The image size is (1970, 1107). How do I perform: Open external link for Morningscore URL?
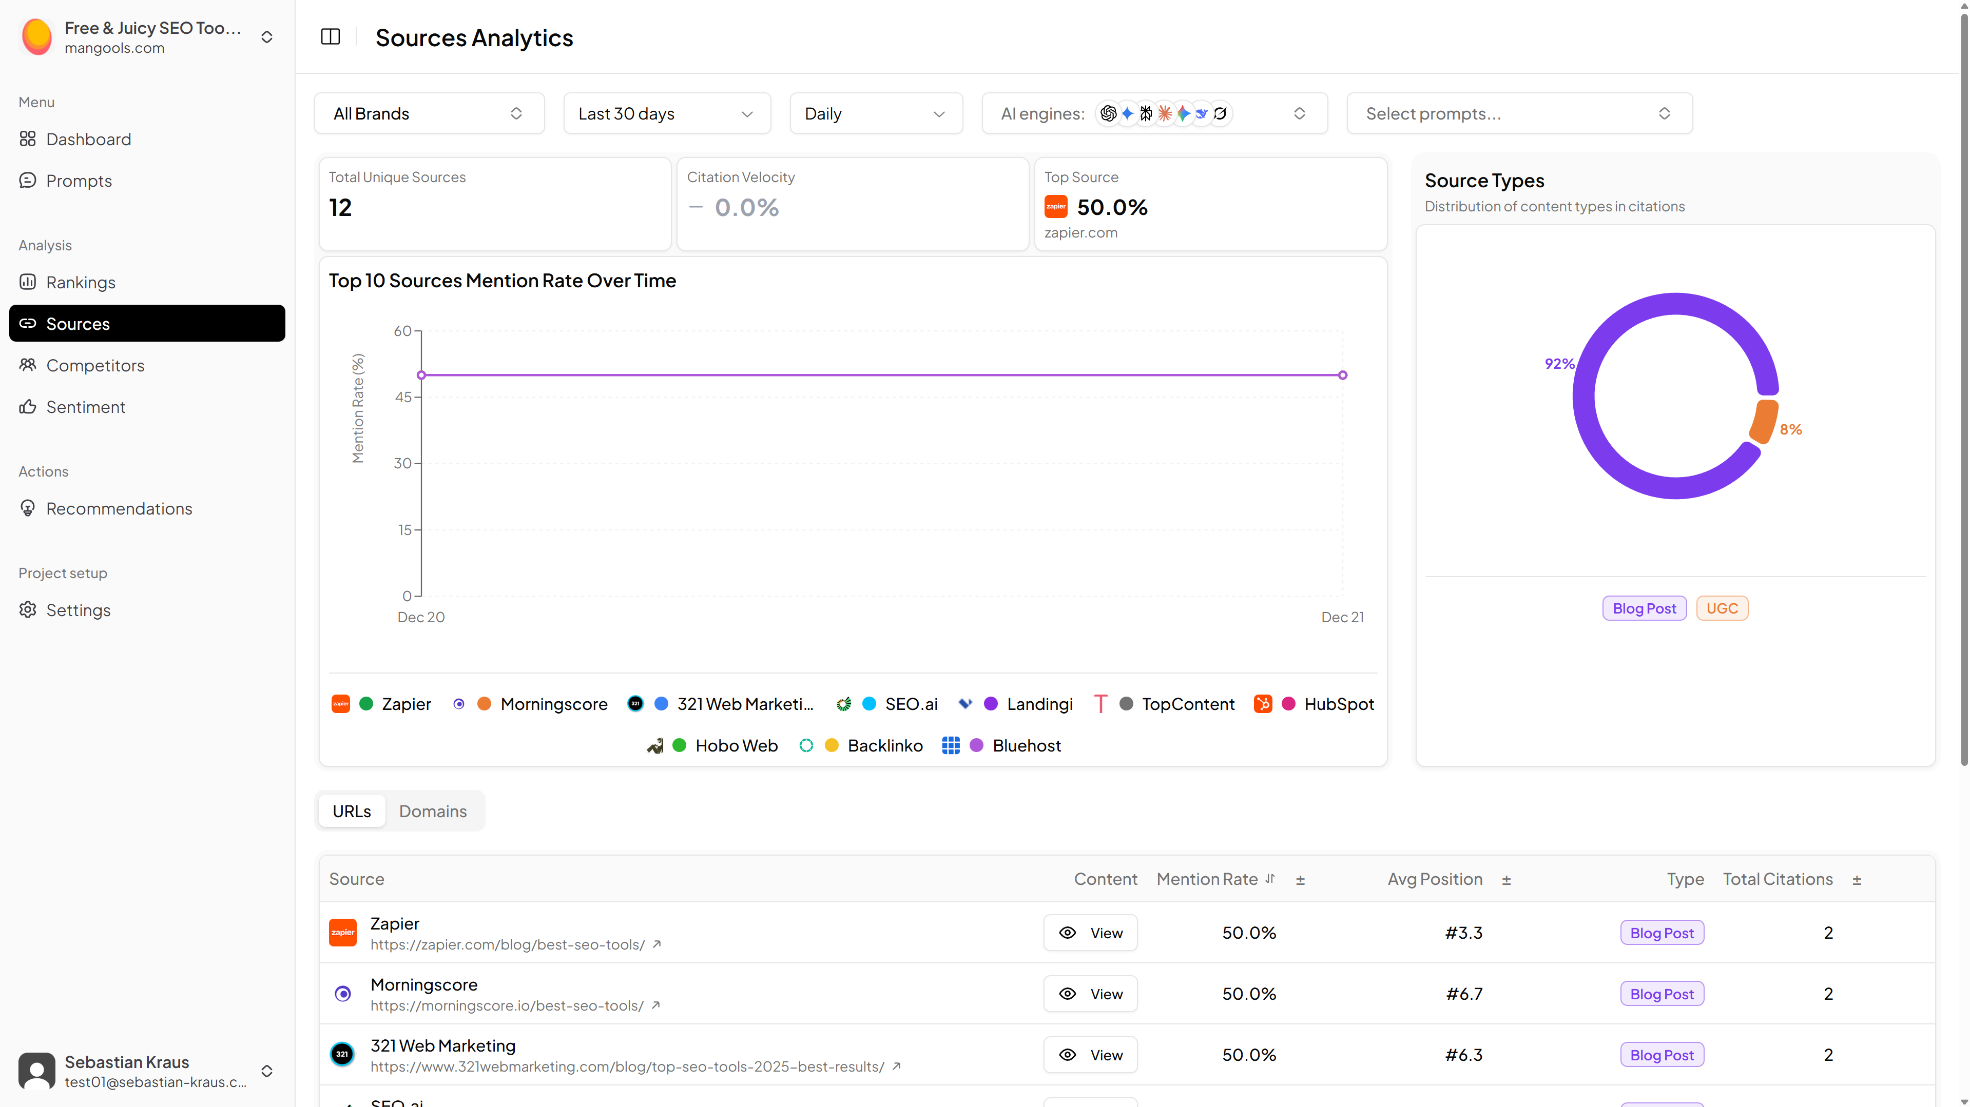click(656, 1005)
